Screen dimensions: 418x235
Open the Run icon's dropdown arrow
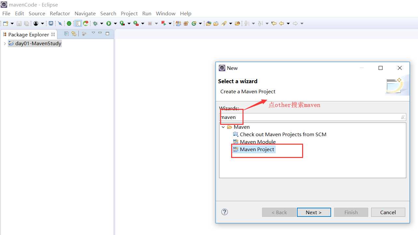tap(115, 23)
